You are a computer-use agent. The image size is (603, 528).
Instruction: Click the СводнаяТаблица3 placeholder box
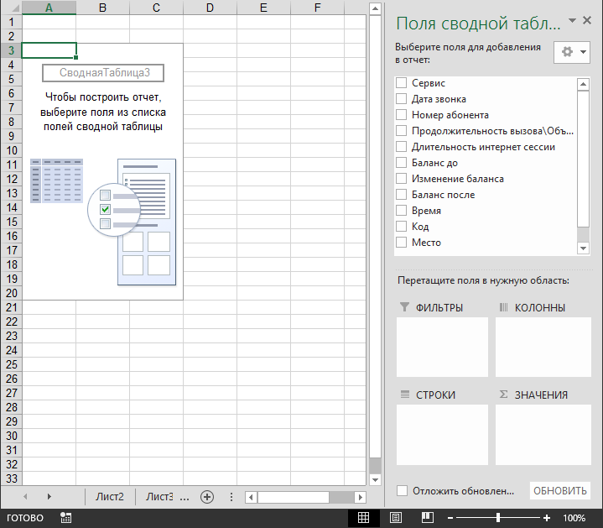tap(103, 73)
